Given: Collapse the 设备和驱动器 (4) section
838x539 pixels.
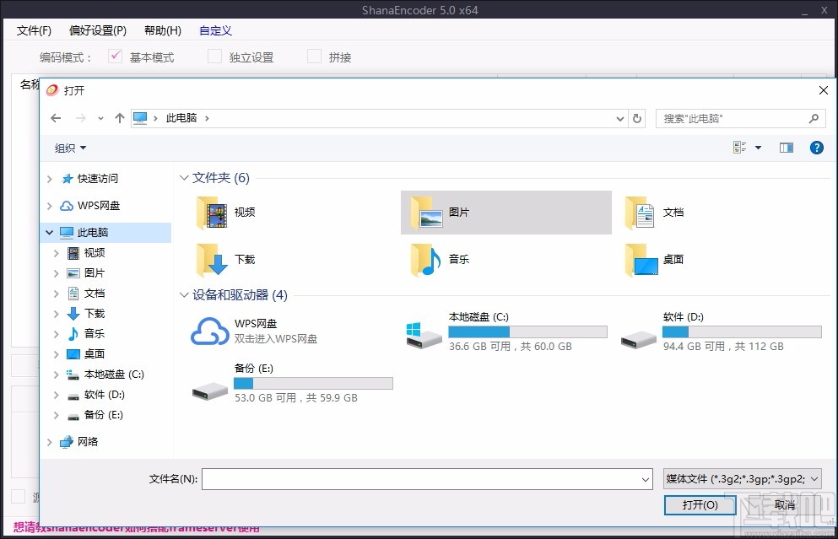Looking at the screenshot, I should click(184, 295).
